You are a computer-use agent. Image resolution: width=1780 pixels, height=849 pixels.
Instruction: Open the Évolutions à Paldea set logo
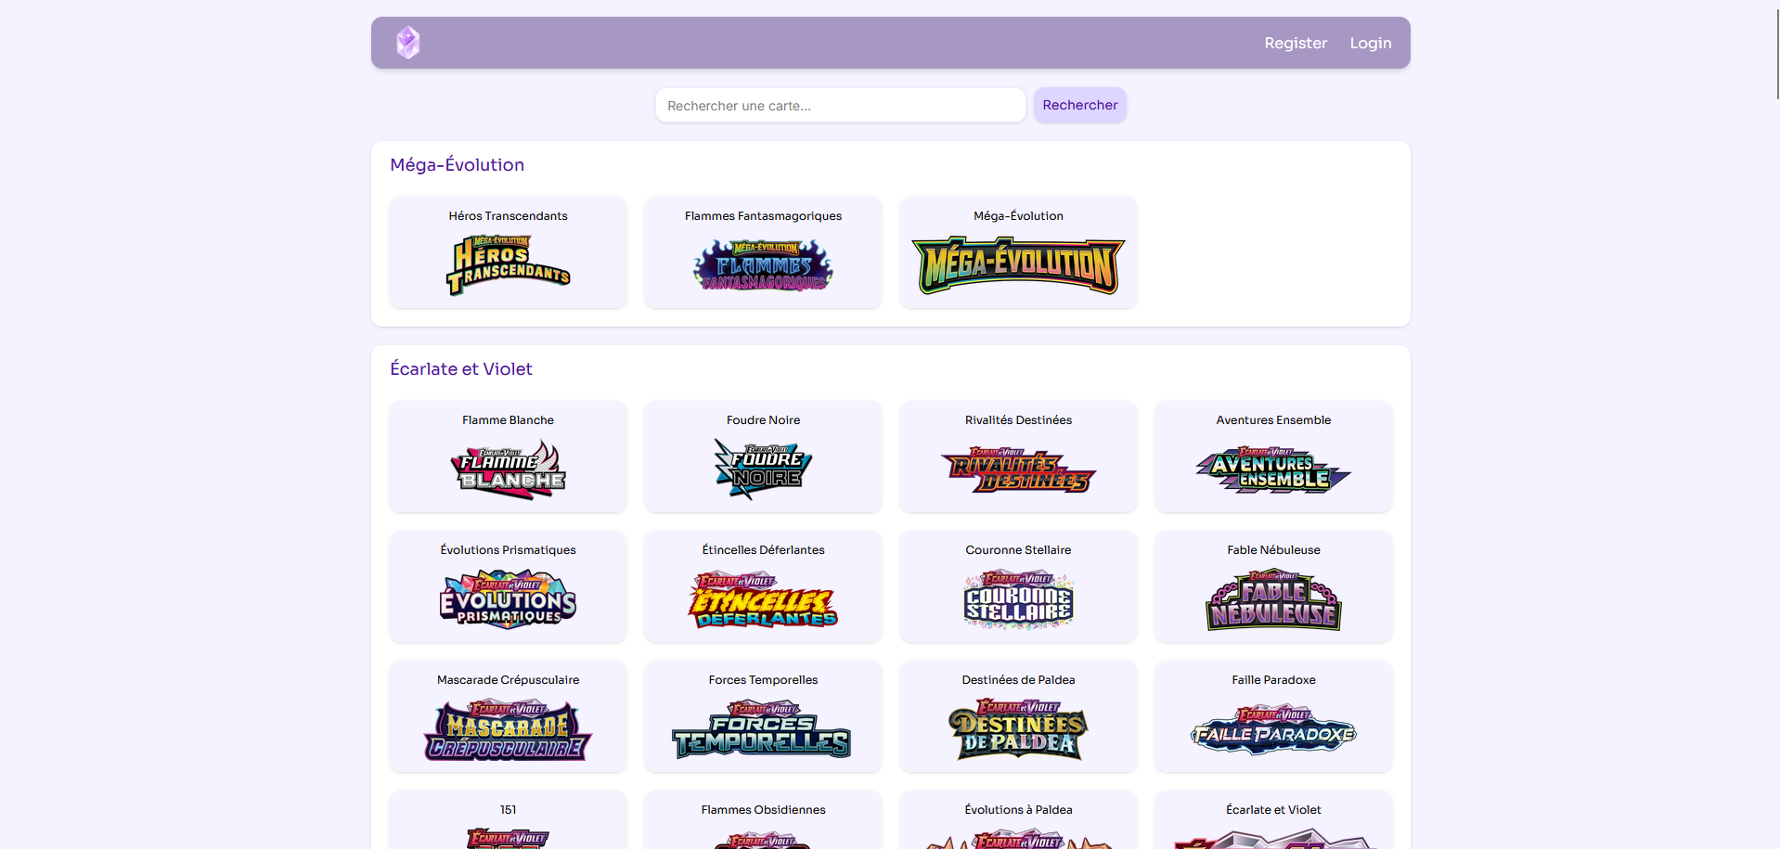click(x=1018, y=839)
